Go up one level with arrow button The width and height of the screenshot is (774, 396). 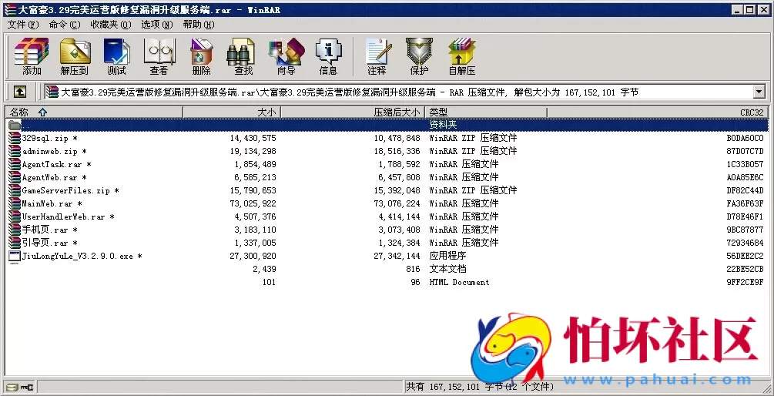(20, 92)
